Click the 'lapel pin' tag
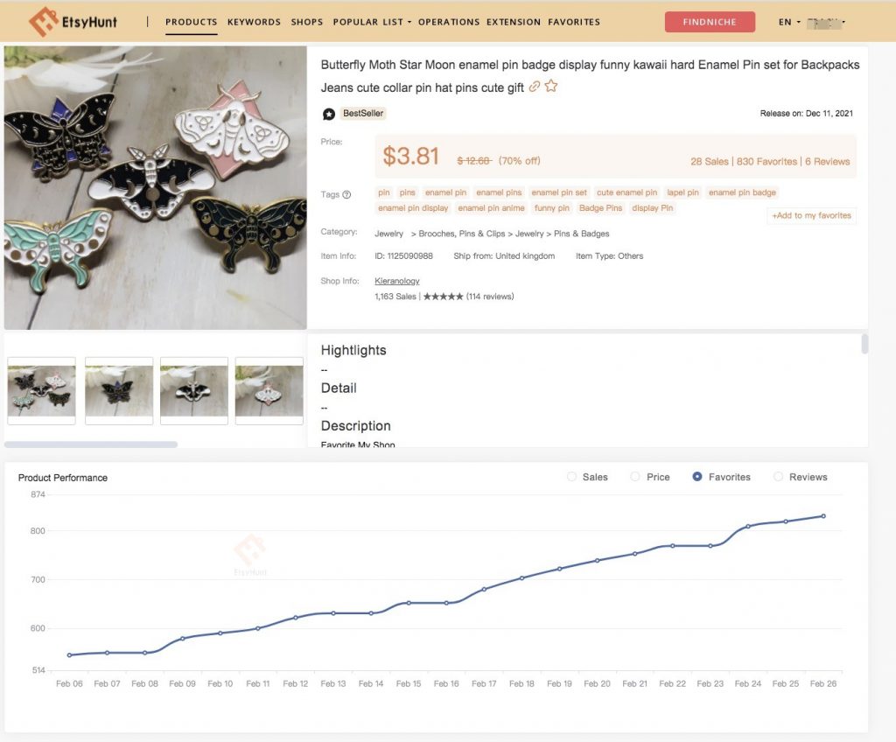 pyautogui.click(x=682, y=192)
